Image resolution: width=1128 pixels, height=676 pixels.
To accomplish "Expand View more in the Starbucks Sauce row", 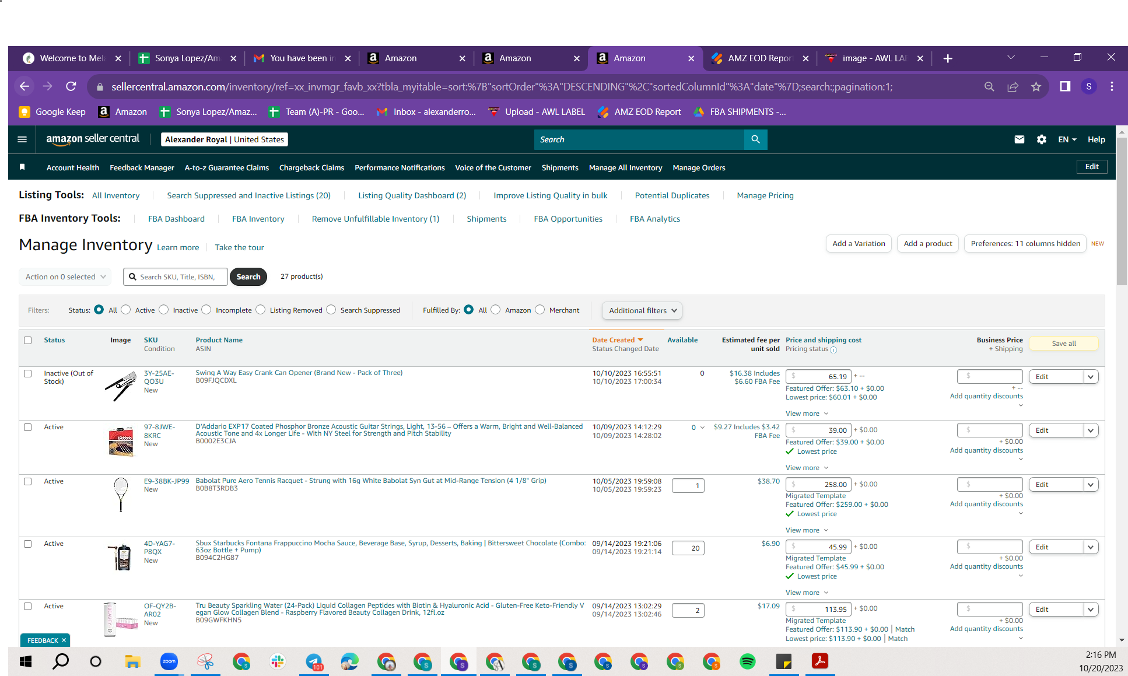I will coord(807,593).
